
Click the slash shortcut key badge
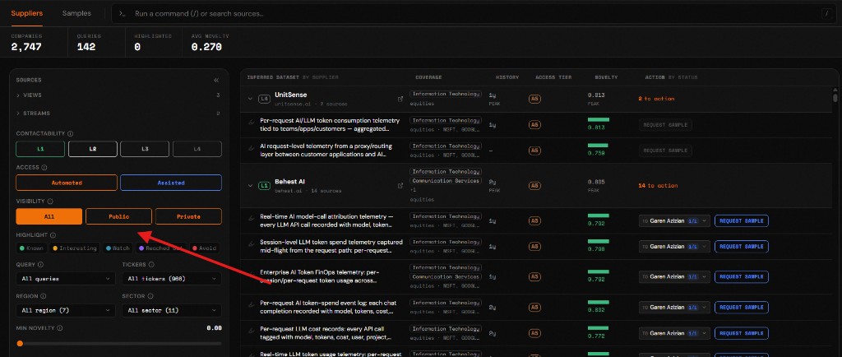tap(826, 13)
